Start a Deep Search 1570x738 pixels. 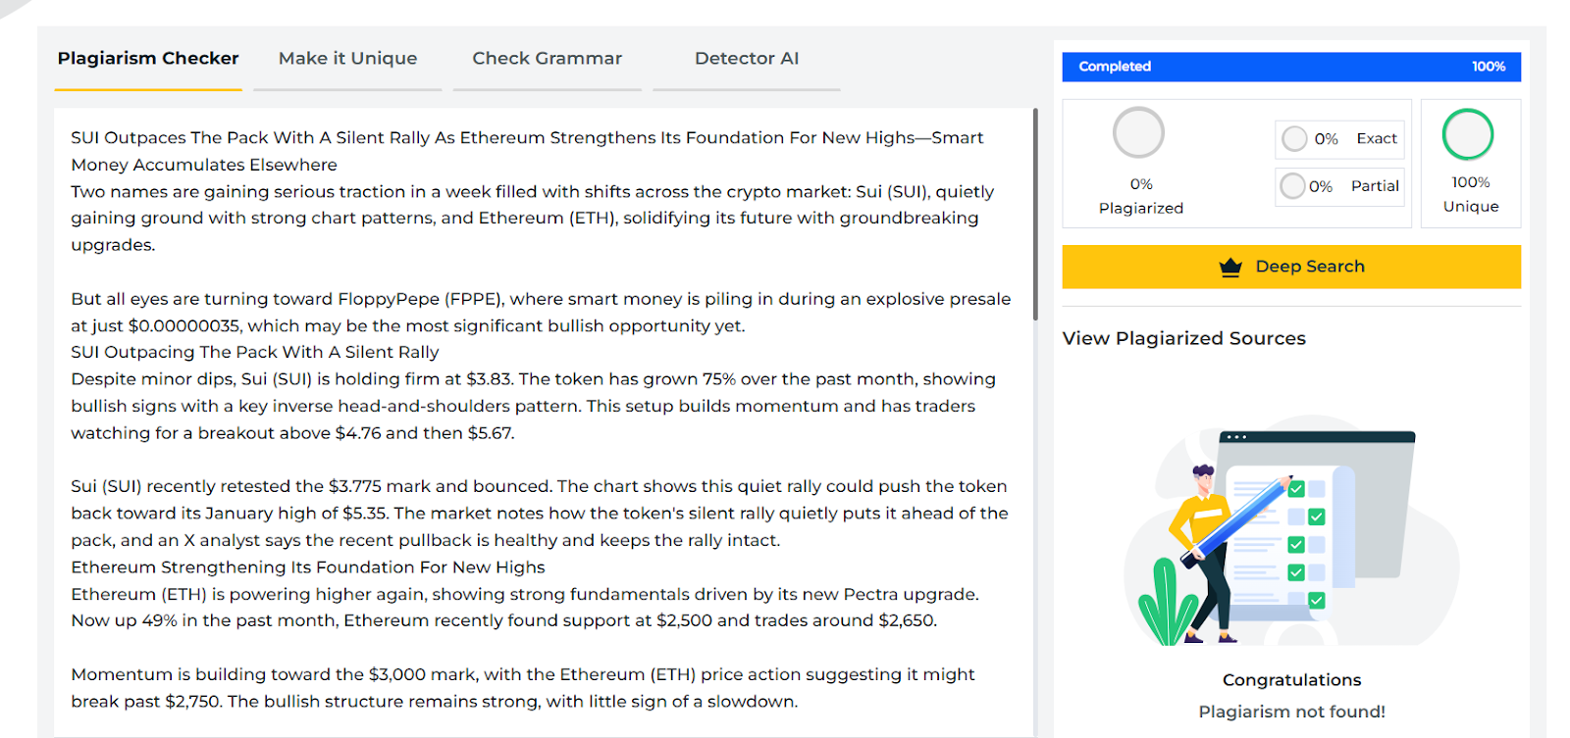click(1291, 267)
